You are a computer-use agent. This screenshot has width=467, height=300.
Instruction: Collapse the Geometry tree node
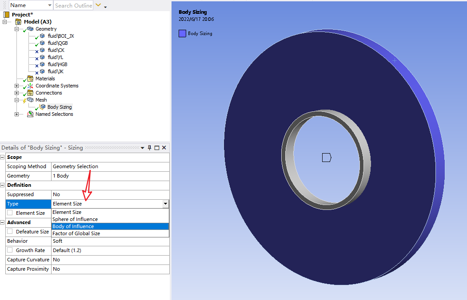click(17, 29)
